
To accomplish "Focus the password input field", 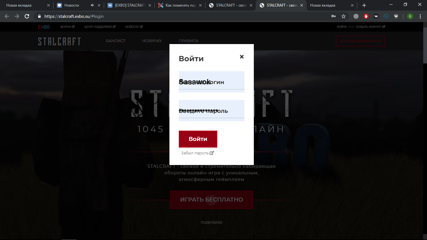I will tap(212, 111).
